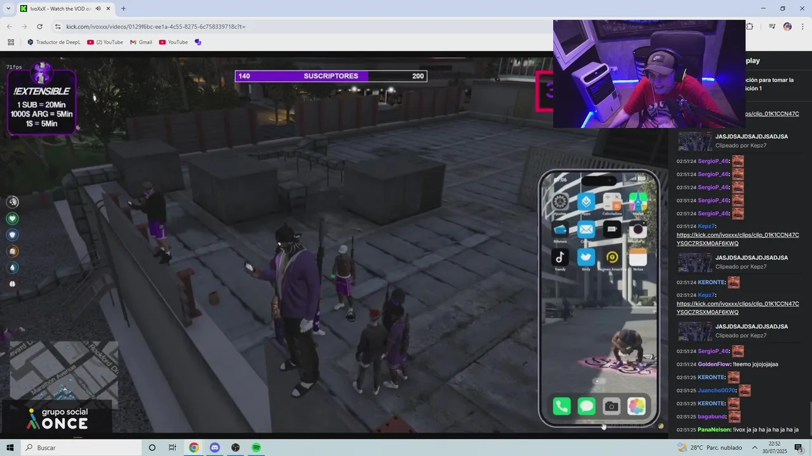Open the Trendy TikTok-style app on phone
This screenshot has height=456, width=812.
tap(560, 257)
